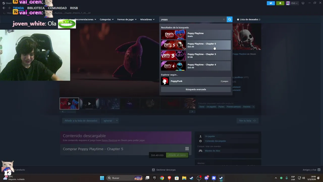Expand the Recomendaciones menu
The height and width of the screenshot is (182, 323).
pyautogui.click(x=85, y=19)
